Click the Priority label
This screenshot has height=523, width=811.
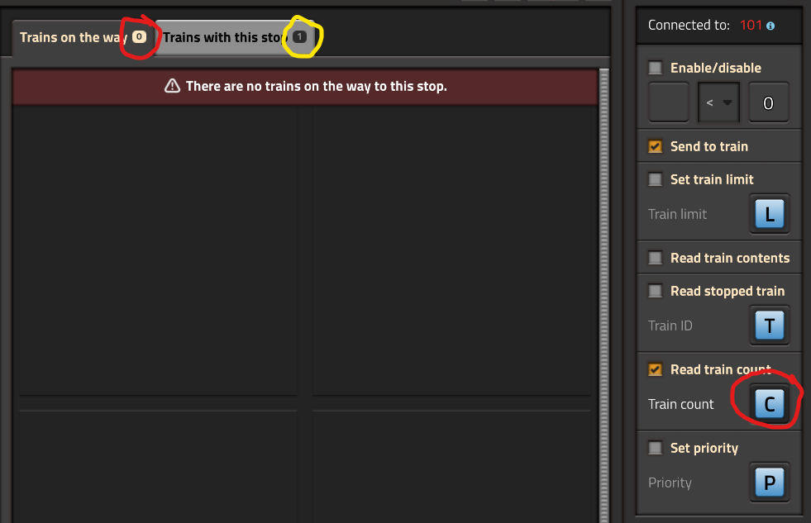tap(670, 483)
